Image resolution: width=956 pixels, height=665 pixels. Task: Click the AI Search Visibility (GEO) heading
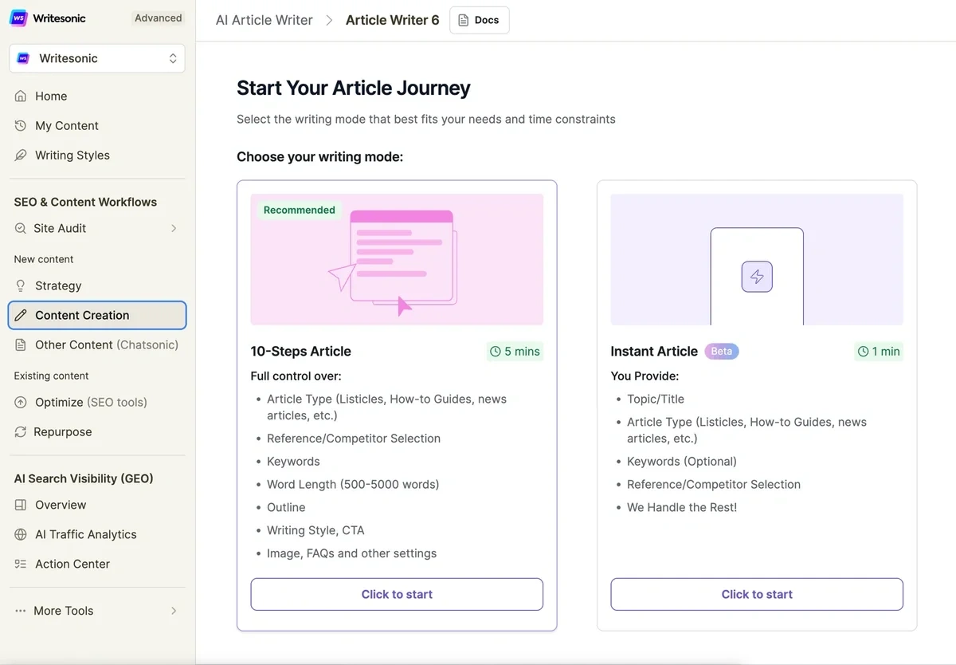pyautogui.click(x=84, y=478)
